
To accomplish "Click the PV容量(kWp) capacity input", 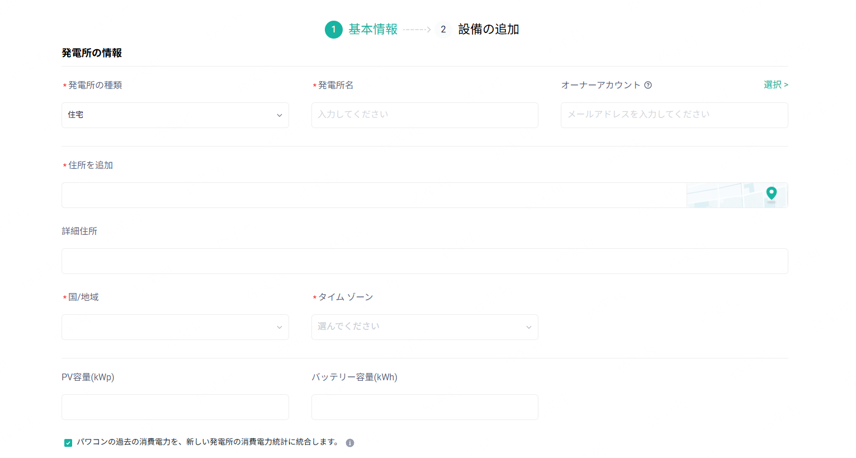I will click(175, 407).
